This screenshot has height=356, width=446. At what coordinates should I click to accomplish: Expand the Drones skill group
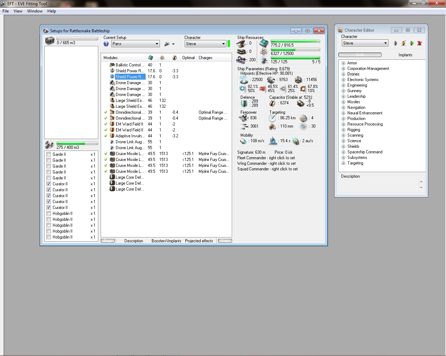343,74
